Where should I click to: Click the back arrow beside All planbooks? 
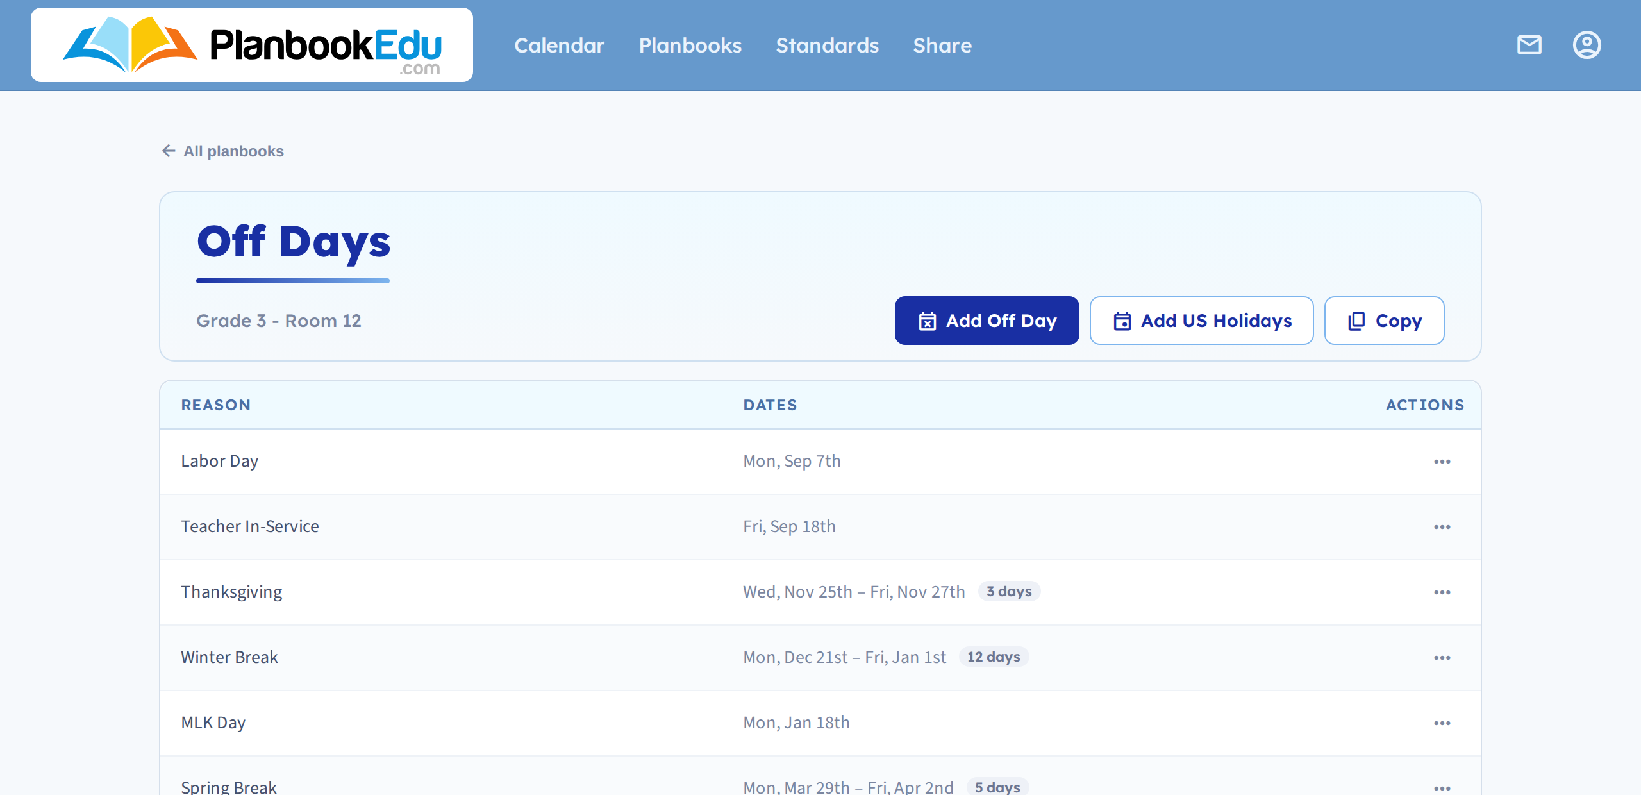169,151
